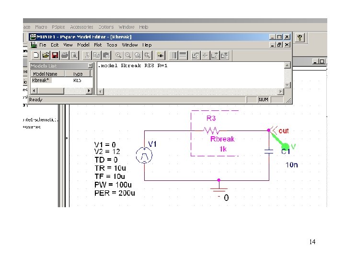Screen dimensions: 345x259
Task: Click the fourth magnifier zoom icon
Action: click(147, 55)
